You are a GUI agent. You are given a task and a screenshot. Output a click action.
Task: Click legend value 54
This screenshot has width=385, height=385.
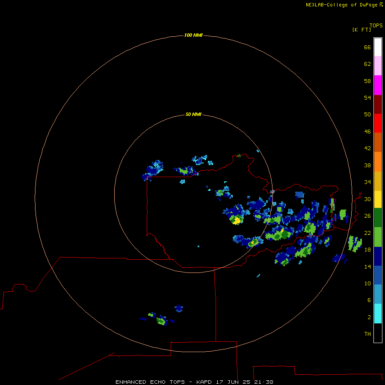coord(367,98)
